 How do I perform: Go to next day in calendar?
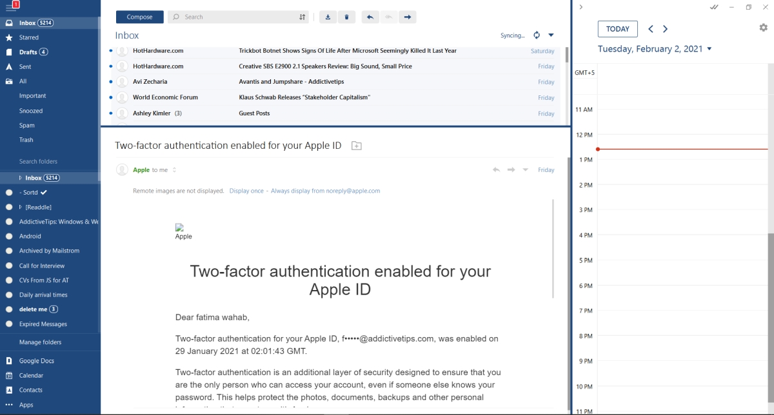pyautogui.click(x=665, y=29)
